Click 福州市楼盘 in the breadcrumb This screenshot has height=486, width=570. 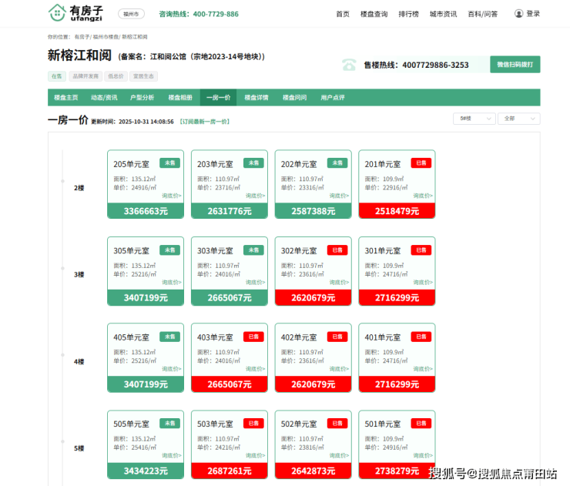point(106,37)
